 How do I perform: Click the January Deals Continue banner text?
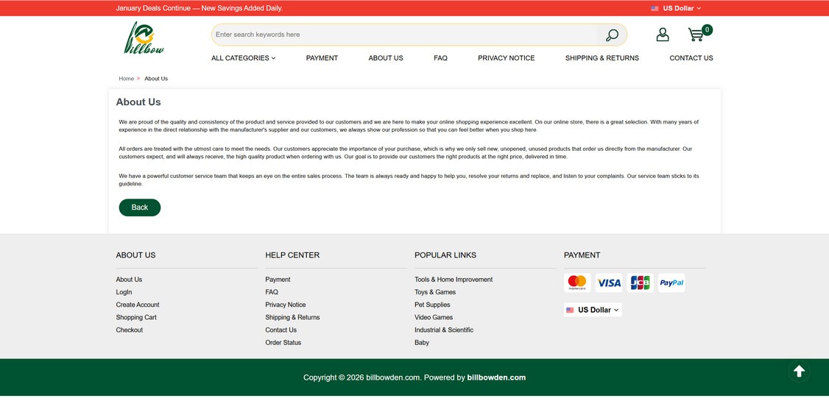click(x=200, y=8)
